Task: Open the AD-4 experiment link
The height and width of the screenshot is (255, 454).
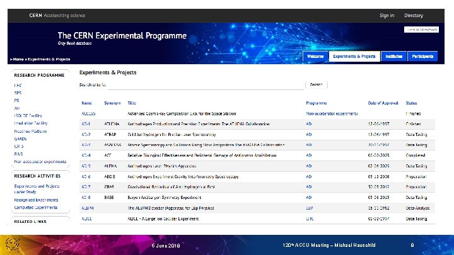Action: (86, 156)
